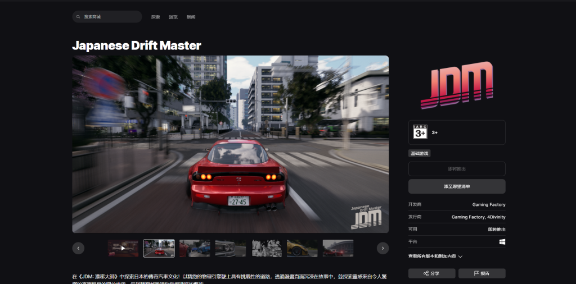Focus the 搜索商城 search field
This screenshot has height=284, width=576.
107,17
